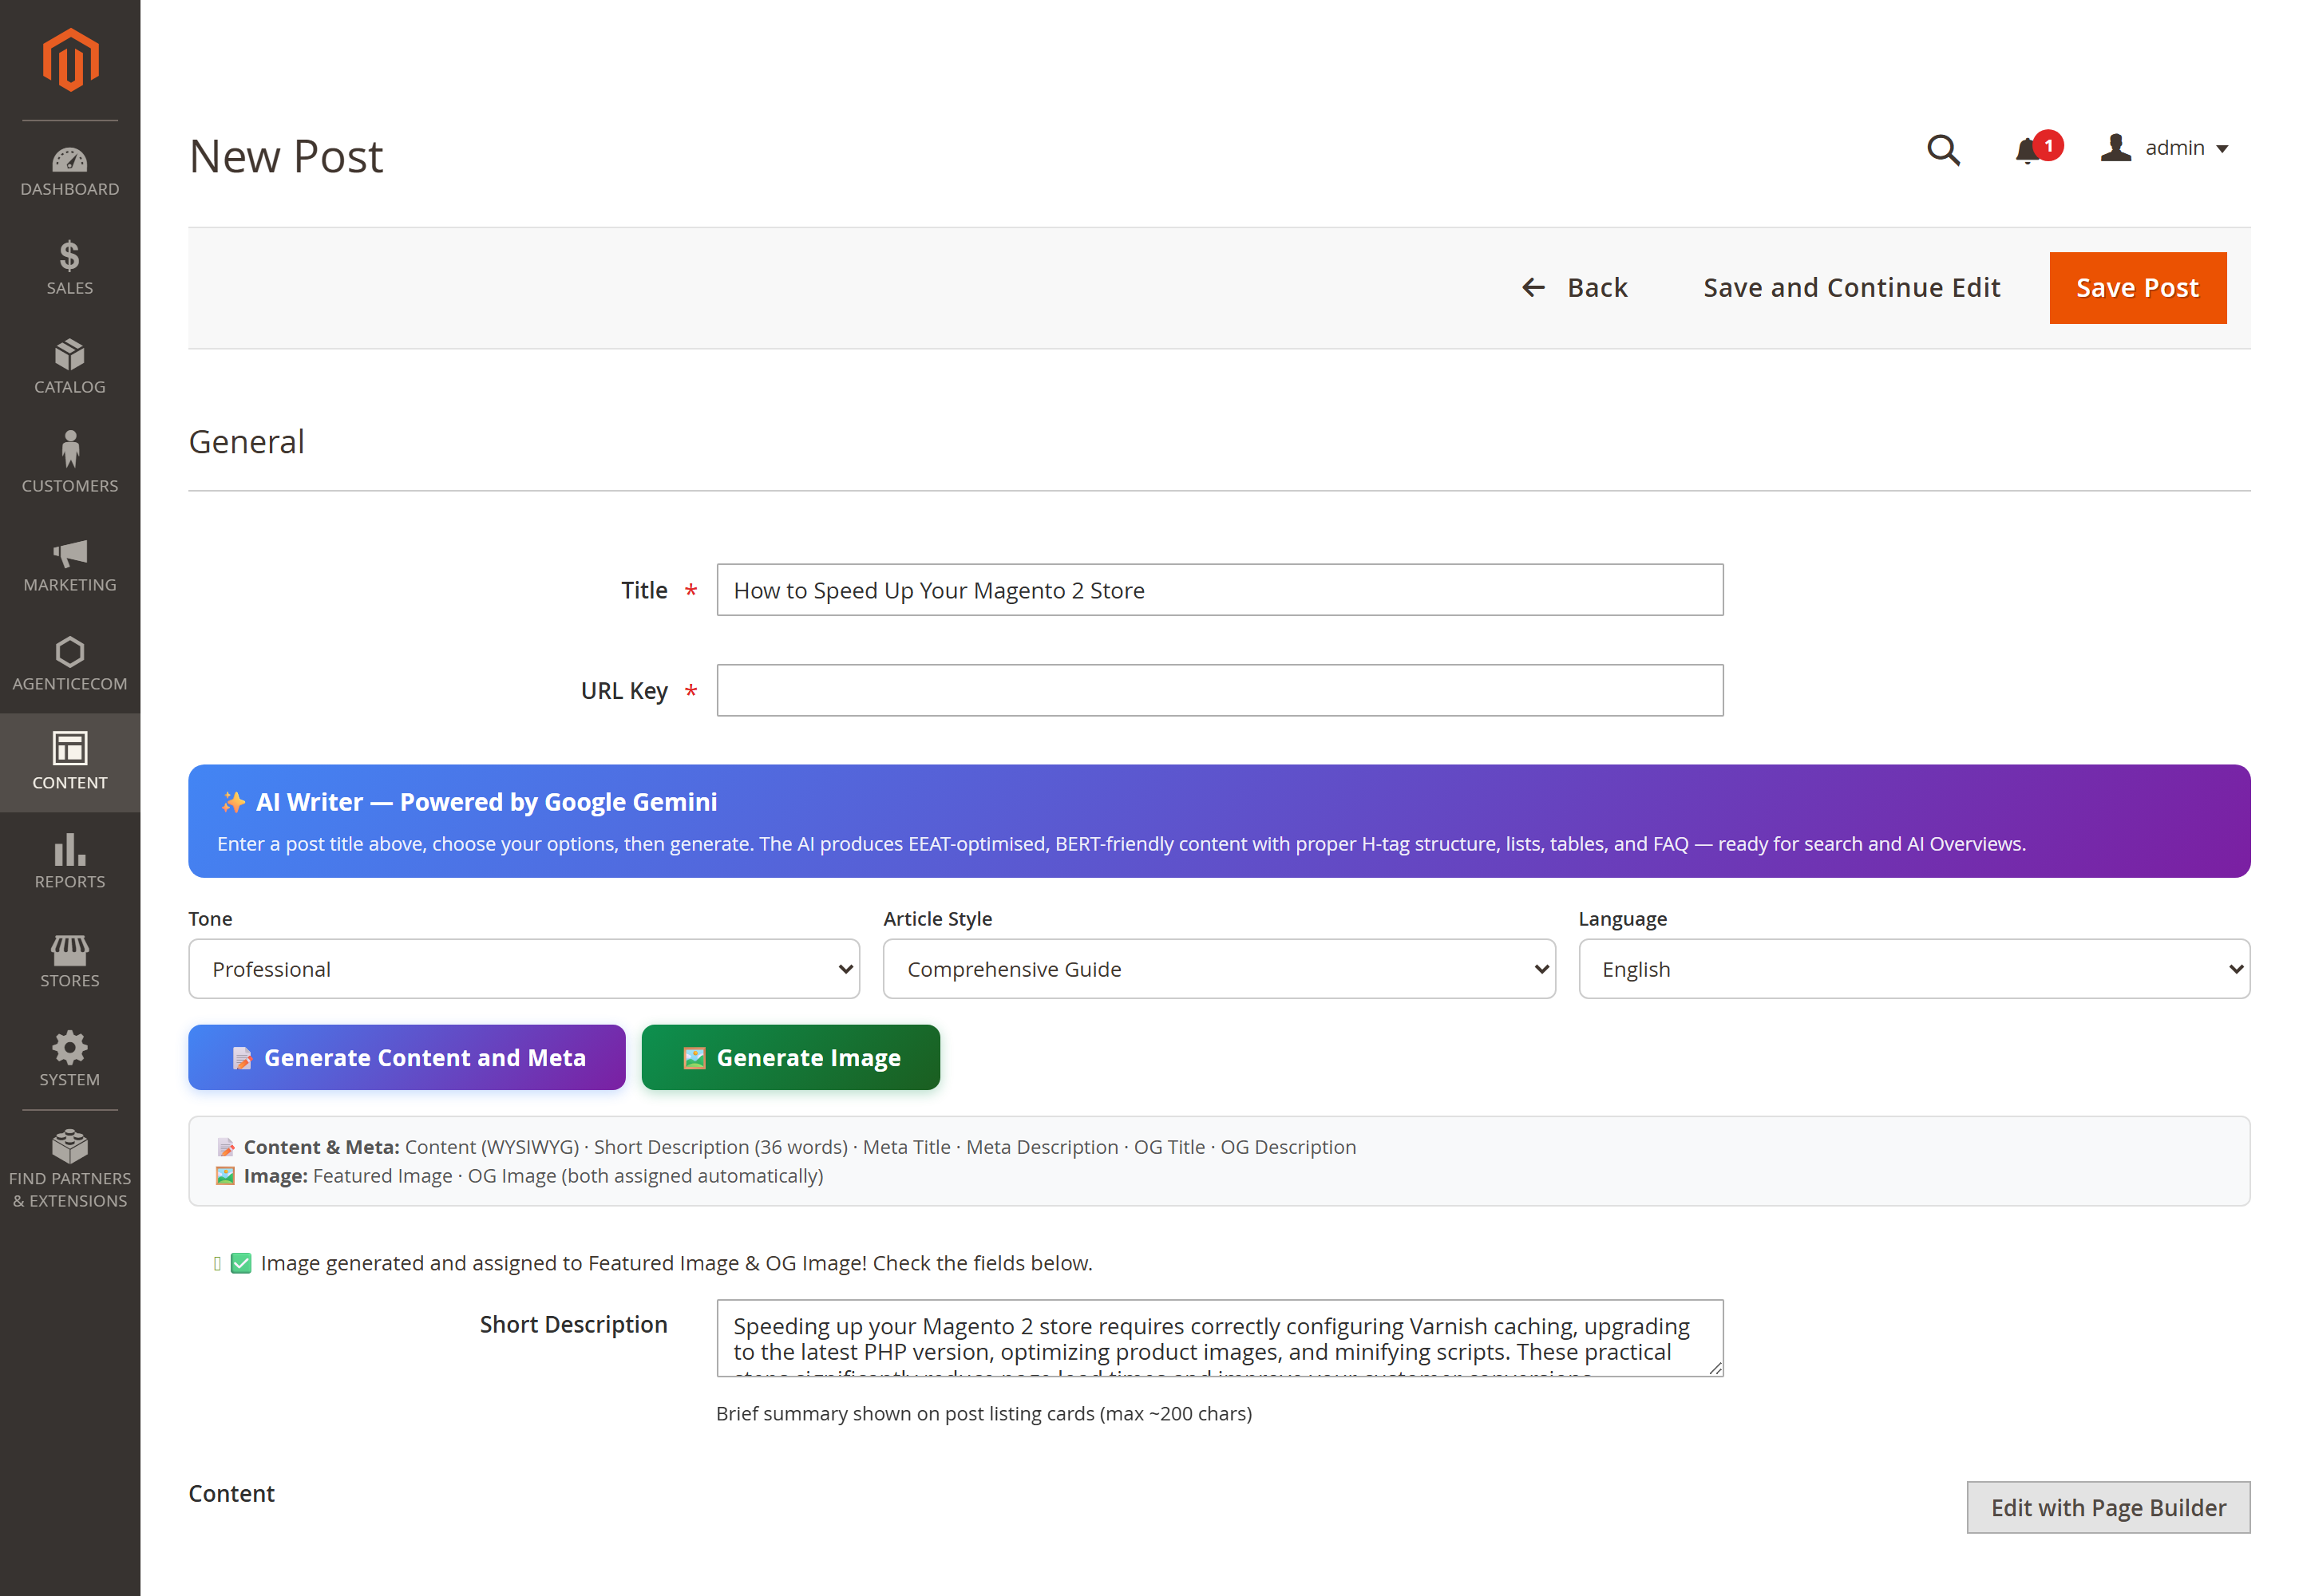
Task: Click the Save Post button
Action: (x=2138, y=288)
